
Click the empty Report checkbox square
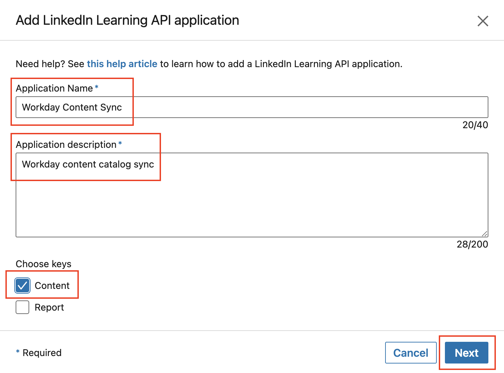22,307
